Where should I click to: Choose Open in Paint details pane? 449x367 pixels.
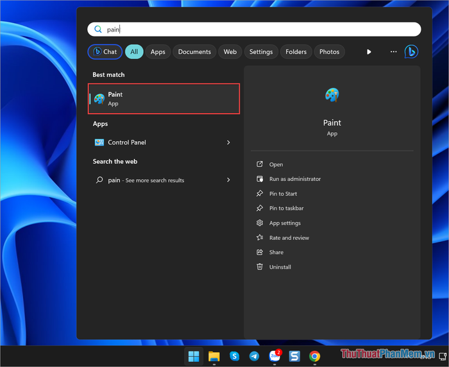pos(276,164)
